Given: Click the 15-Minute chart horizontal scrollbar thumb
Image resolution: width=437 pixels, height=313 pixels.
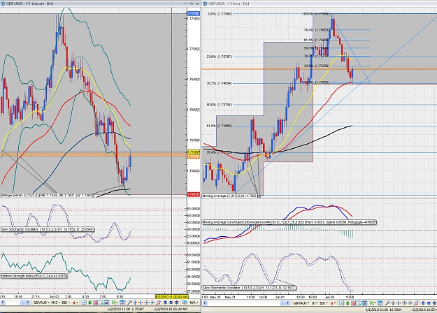Looking at the screenshot, I should click(22, 303).
